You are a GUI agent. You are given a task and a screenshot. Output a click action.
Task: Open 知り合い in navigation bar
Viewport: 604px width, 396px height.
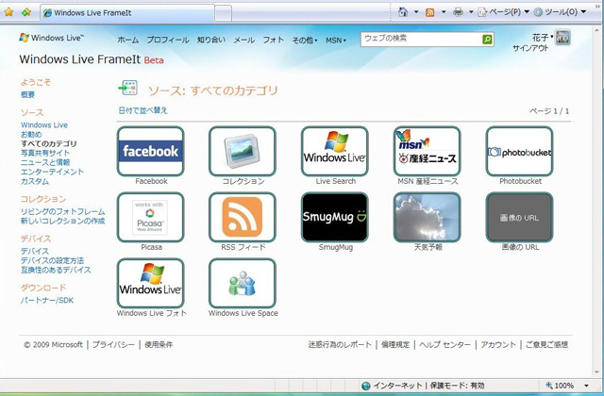(x=211, y=40)
